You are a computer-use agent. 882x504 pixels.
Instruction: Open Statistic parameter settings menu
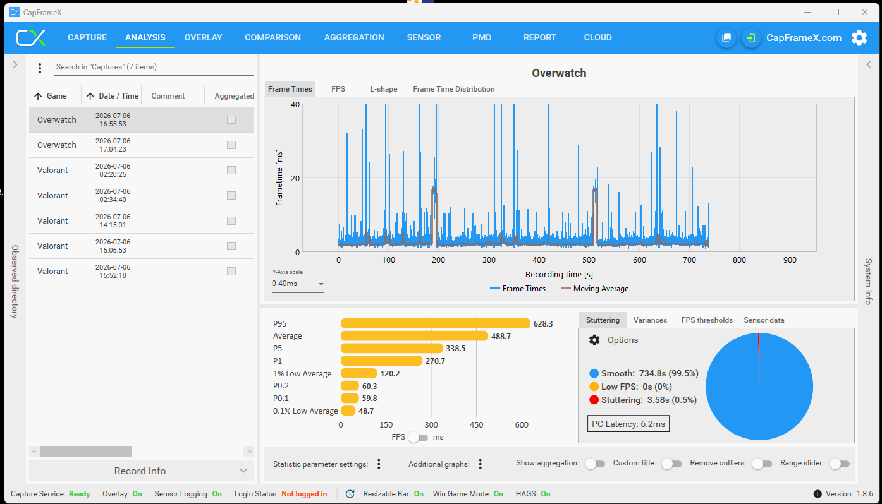click(x=379, y=464)
